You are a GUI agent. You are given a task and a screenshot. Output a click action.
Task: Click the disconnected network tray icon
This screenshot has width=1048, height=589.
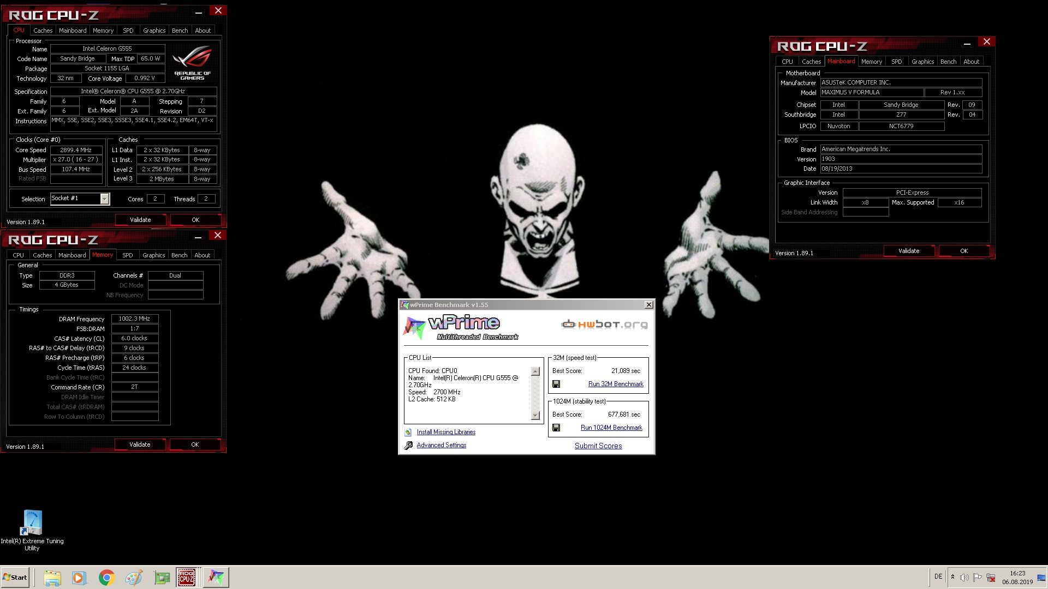pyautogui.click(x=991, y=578)
